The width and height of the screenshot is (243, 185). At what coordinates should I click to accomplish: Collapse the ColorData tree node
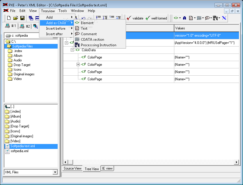(x=72, y=50)
